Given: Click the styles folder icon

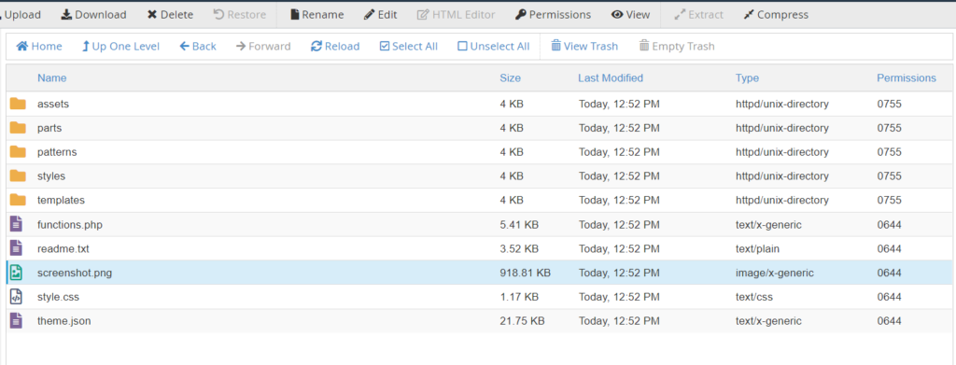Looking at the screenshot, I should (18, 176).
